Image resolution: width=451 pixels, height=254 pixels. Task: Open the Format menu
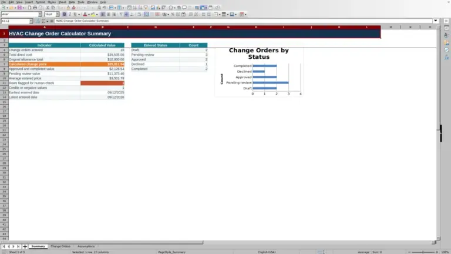coord(40,2)
